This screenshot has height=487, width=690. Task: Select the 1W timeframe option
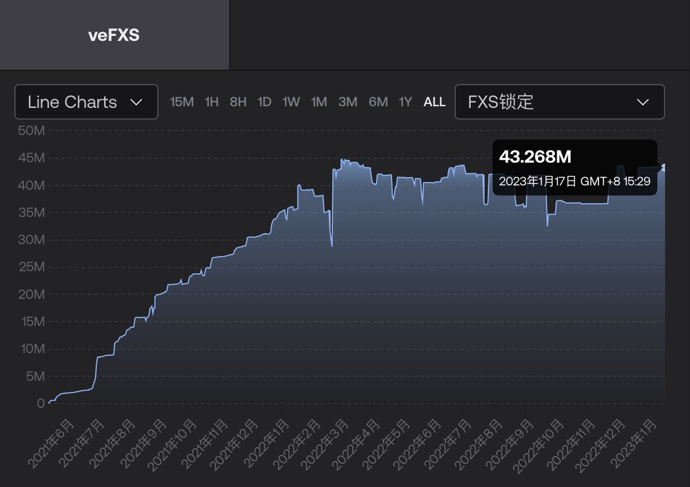click(x=291, y=102)
